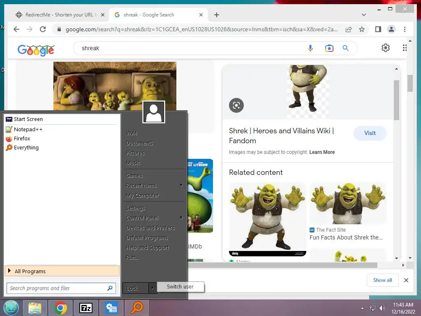Image resolution: width=421 pixels, height=316 pixels.
Task: Open the network tray icon
Action: pos(372,308)
